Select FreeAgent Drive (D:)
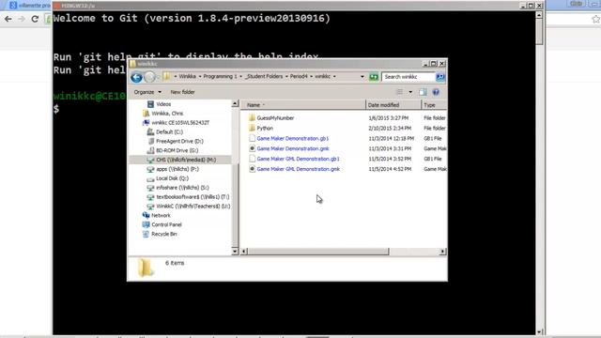601x338 pixels. click(x=179, y=141)
